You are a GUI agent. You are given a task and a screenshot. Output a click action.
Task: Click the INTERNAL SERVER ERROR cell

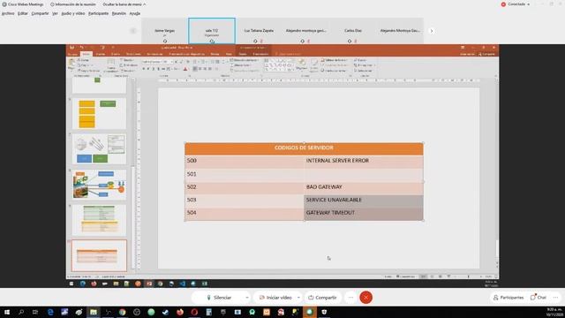coord(363,161)
